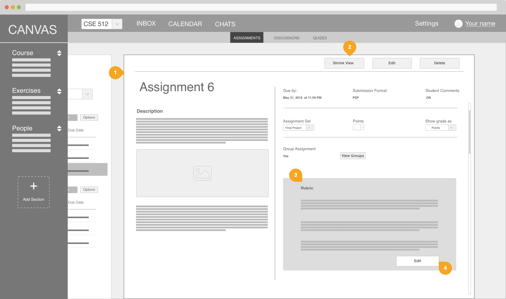Click the image placeholder in the description
Image resolution: width=506 pixels, height=299 pixels.
point(202,173)
